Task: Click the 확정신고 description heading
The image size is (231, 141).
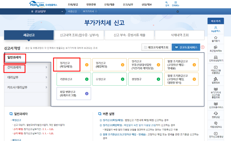Action: tap(17, 120)
